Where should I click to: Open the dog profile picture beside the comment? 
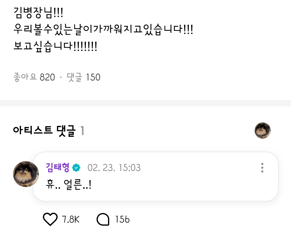click(26, 174)
